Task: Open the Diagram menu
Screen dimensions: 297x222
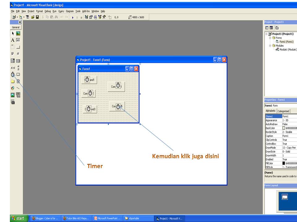Action: (x=70, y=11)
